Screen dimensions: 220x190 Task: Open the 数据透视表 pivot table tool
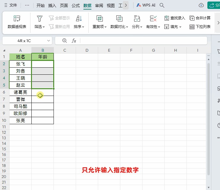(x=17, y=19)
